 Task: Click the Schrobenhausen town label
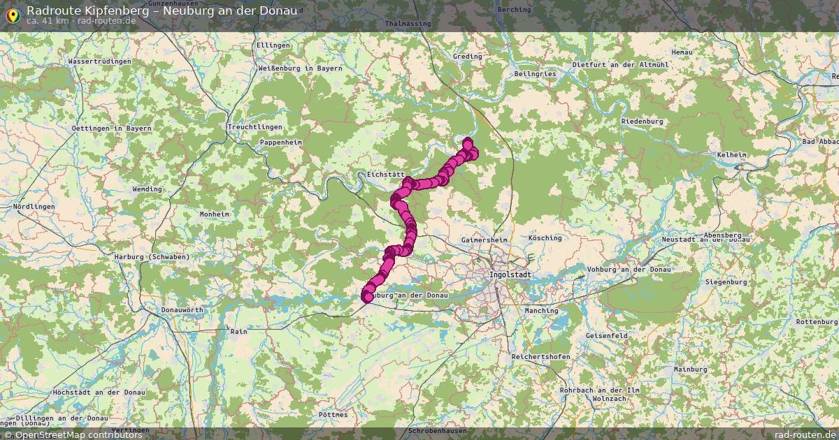[x=438, y=432]
